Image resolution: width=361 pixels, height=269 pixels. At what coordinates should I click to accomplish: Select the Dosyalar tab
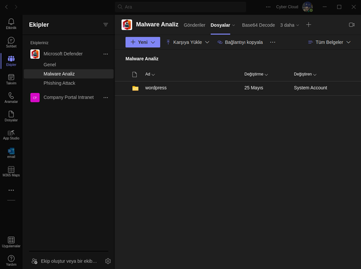220,25
